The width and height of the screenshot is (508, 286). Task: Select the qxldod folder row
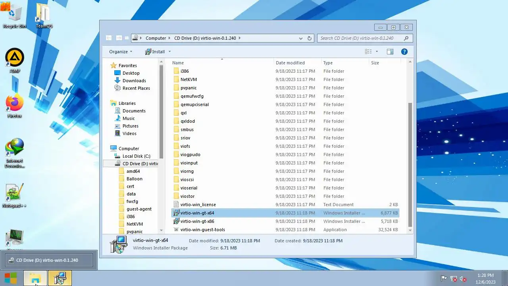tap(285, 121)
